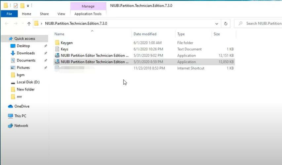This screenshot has height=165, width=282.
Task: Open Downloads in navigation pane
Action: (x=26, y=53)
